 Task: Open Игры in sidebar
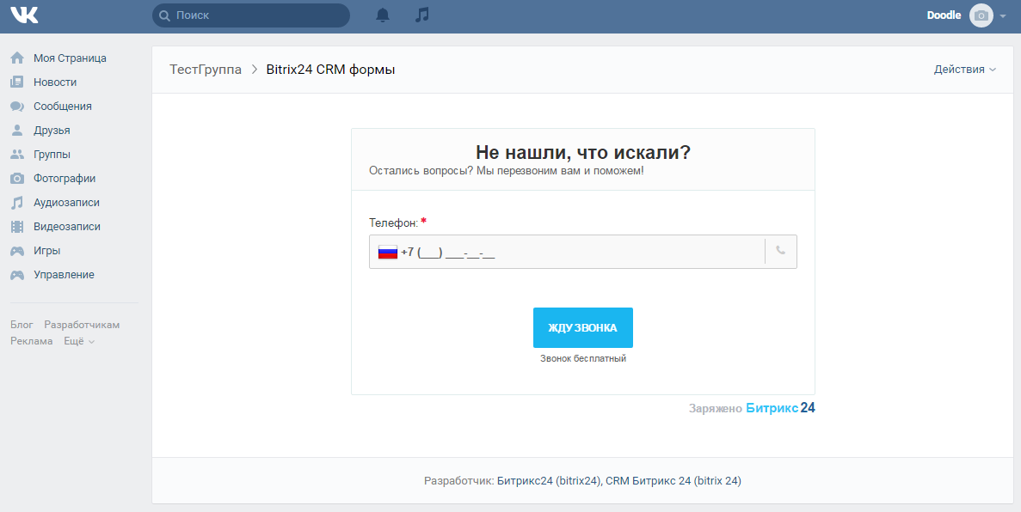tap(47, 251)
